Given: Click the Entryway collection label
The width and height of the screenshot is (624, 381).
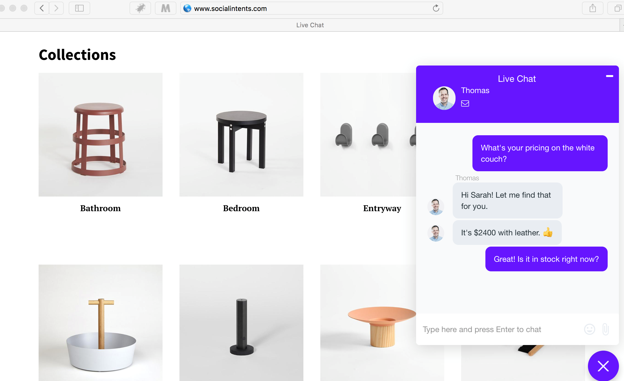Looking at the screenshot, I should 382,208.
